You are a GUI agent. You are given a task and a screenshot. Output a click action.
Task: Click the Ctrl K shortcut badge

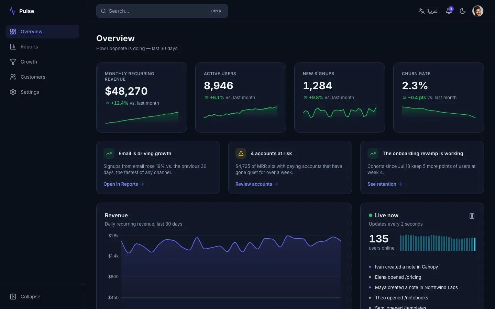(x=216, y=11)
